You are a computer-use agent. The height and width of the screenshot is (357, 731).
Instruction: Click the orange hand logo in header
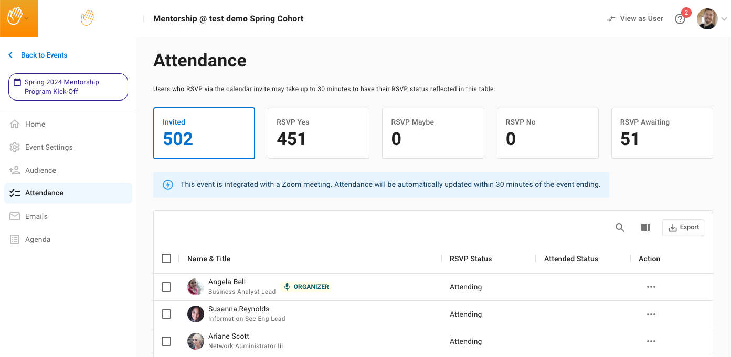pyautogui.click(x=87, y=18)
